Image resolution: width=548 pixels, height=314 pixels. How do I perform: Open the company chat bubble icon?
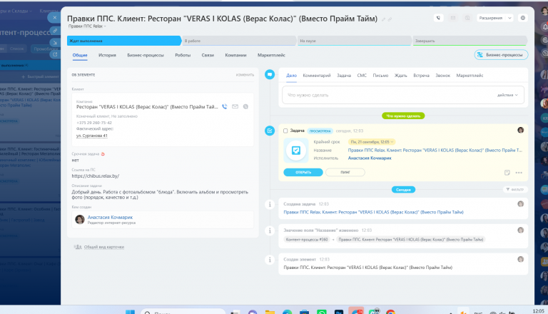(x=245, y=106)
